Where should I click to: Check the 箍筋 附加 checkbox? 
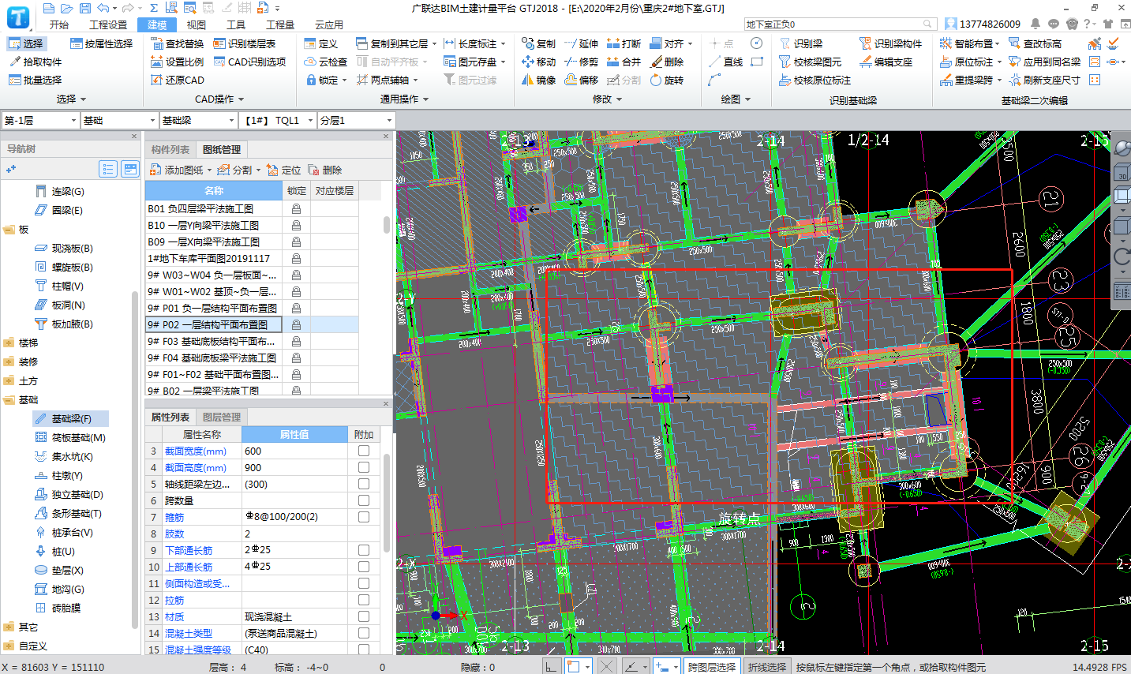(364, 517)
